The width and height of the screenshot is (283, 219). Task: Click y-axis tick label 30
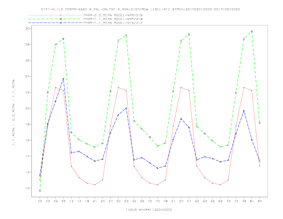tap(28, 29)
